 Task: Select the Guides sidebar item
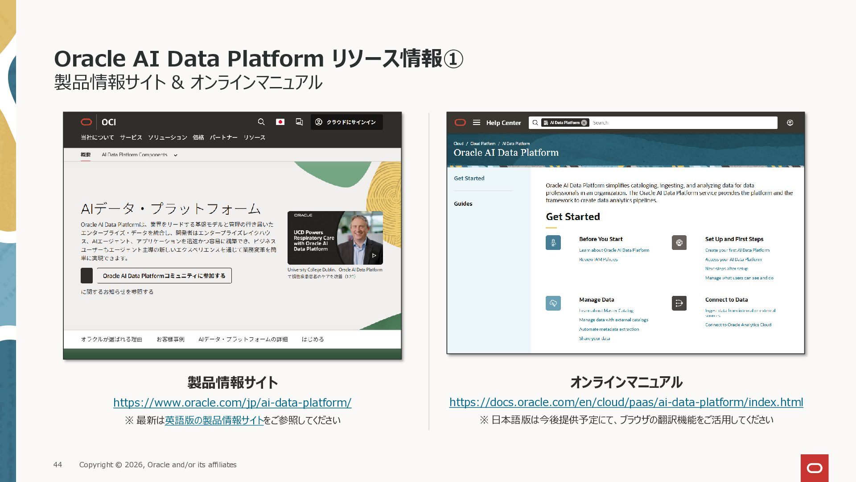(x=463, y=204)
